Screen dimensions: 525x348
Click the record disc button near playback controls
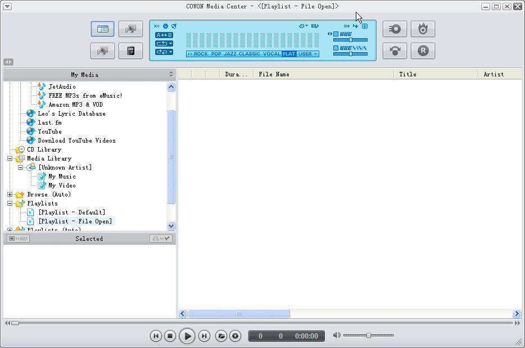[236, 336]
